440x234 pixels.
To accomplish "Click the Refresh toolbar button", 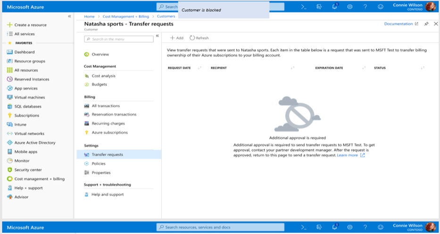I will [x=199, y=38].
